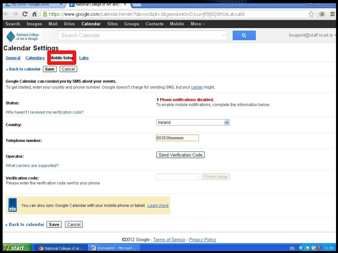The width and height of the screenshot is (338, 253).
Task: Expand the More menu in the Google bar
Action: tap(198, 24)
